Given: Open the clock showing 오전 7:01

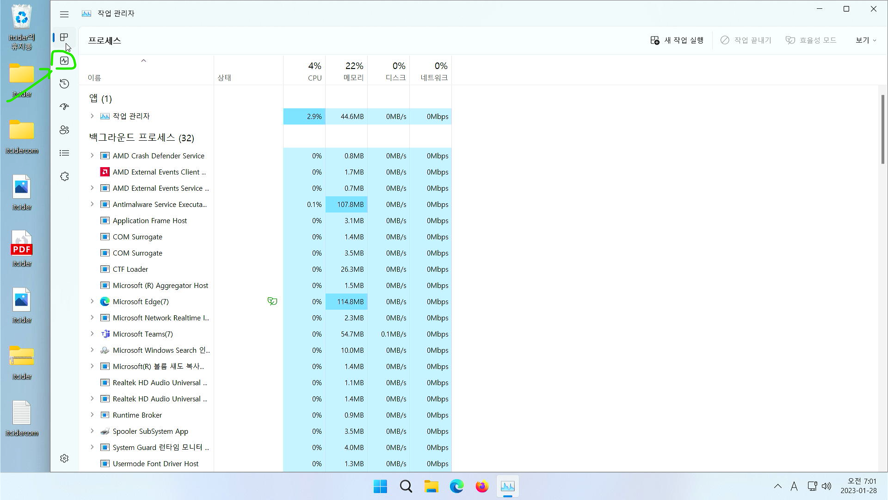Looking at the screenshot, I should point(858,486).
